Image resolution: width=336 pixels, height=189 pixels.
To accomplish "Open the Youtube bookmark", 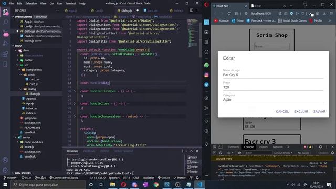I will (x=222, y=21).
